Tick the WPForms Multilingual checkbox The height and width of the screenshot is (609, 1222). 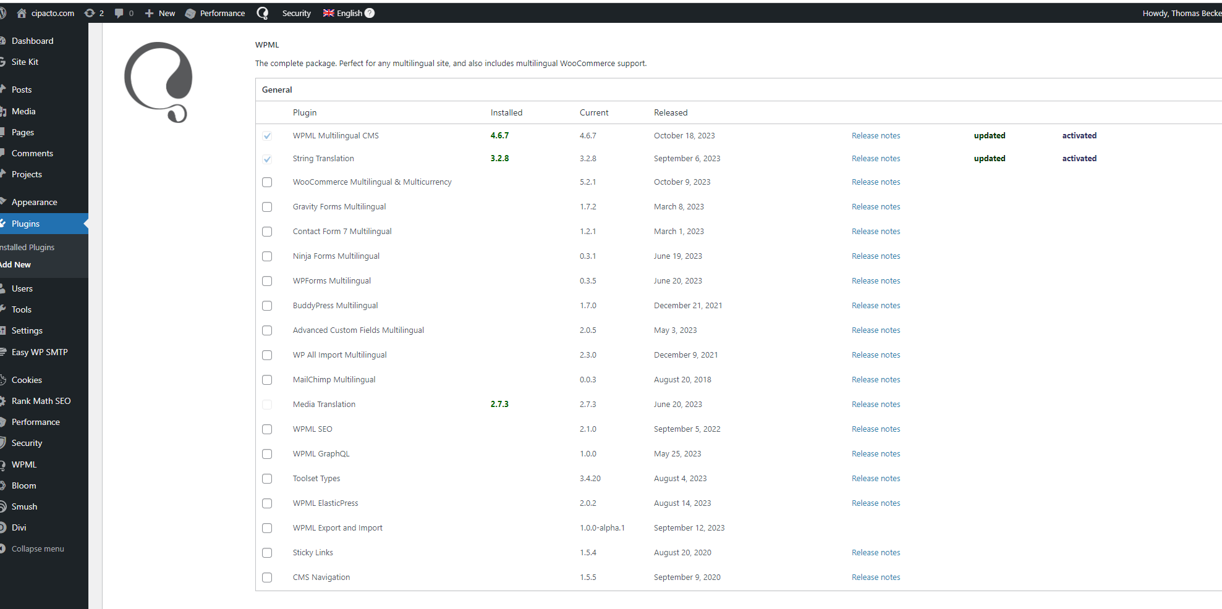[267, 281]
